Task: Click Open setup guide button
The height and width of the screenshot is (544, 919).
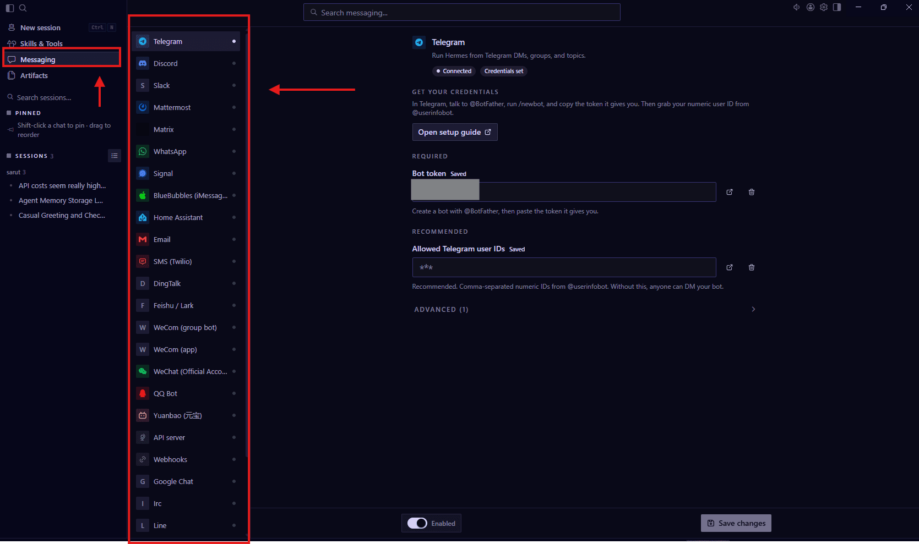Action: point(455,132)
